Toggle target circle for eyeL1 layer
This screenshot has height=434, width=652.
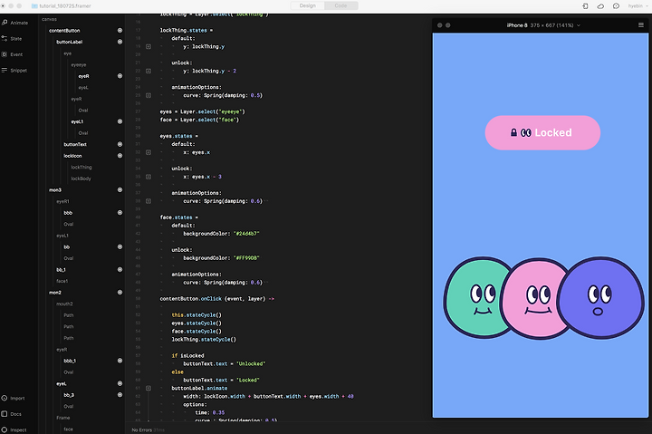[120, 121]
